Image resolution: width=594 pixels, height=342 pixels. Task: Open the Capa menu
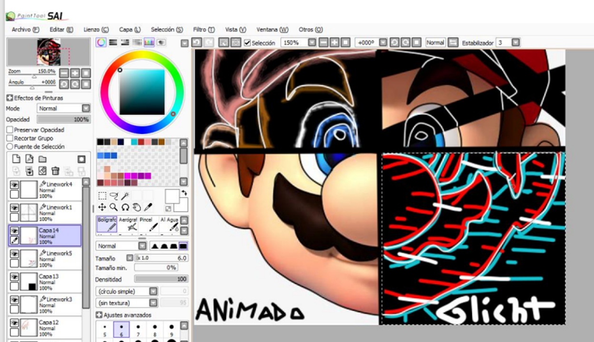pos(130,29)
